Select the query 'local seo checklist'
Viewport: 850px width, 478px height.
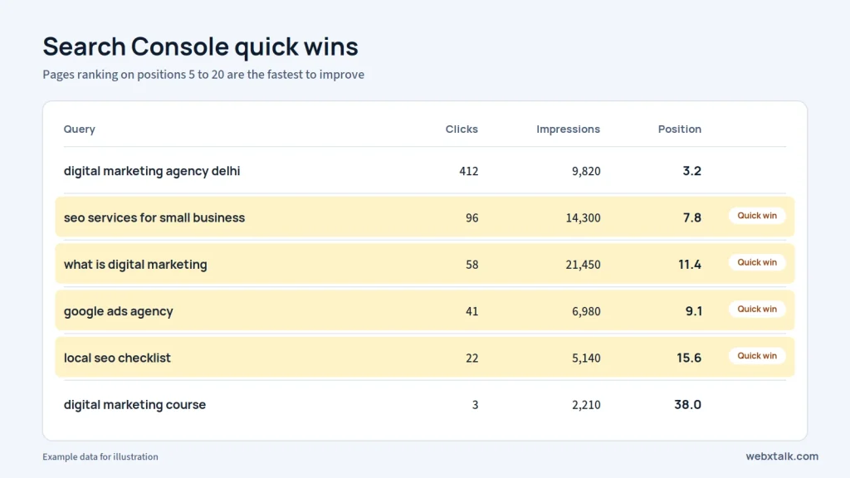coord(117,358)
